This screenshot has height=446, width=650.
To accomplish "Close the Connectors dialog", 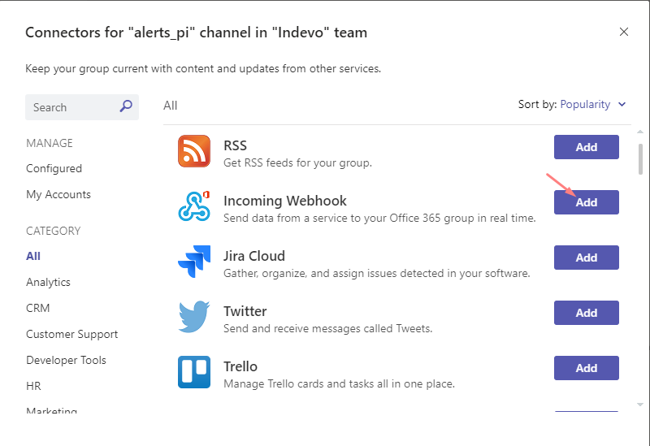I will click(624, 32).
